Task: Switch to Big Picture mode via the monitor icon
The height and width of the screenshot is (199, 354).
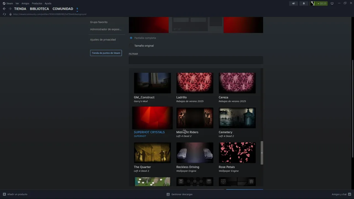Action: 332,3
